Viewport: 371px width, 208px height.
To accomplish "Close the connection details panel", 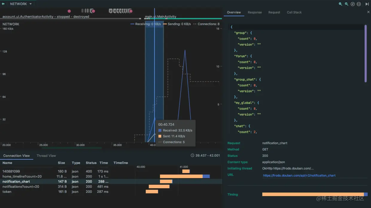I will pyautogui.click(x=368, y=12).
